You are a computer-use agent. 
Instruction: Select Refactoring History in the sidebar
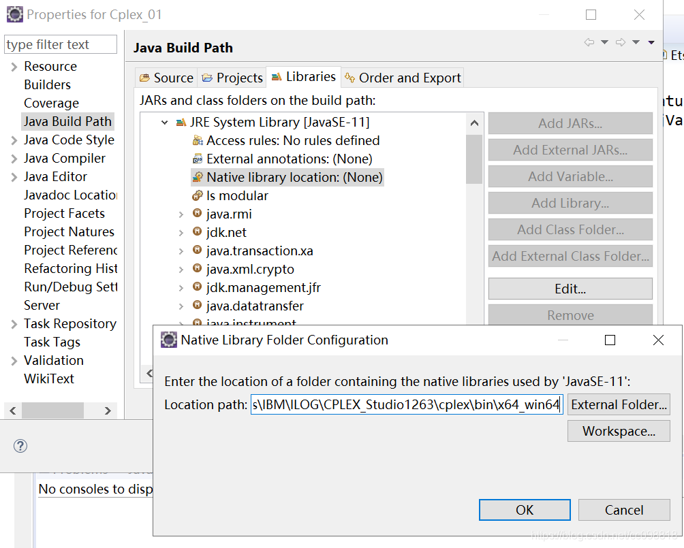[70, 268]
